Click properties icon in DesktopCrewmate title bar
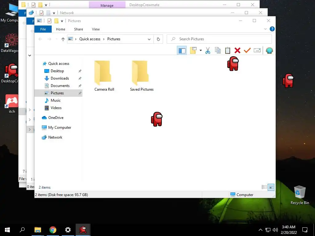 33,5
